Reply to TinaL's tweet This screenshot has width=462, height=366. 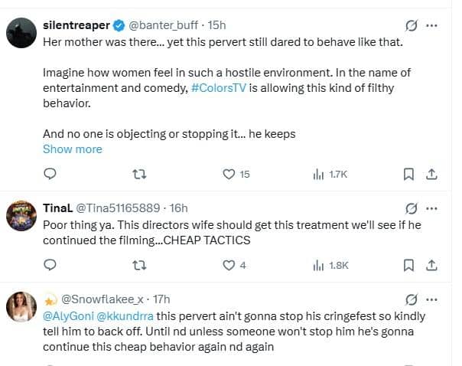point(50,265)
